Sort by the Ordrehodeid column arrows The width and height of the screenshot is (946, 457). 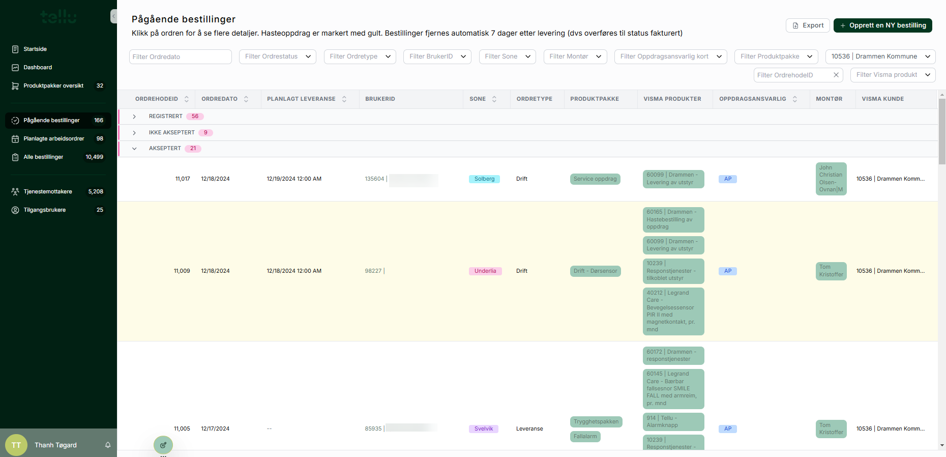(187, 99)
